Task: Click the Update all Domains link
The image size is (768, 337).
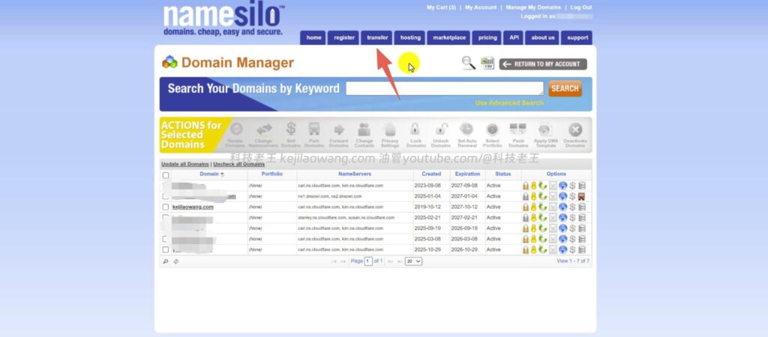Action: (x=185, y=164)
